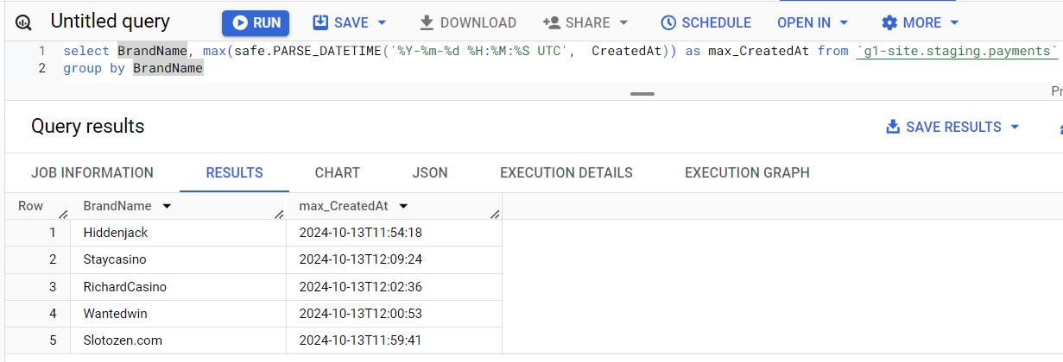Image resolution: width=1063 pixels, height=362 pixels.
Task: Click the 2024-10-13T11:59:41 value
Action: [x=360, y=340]
